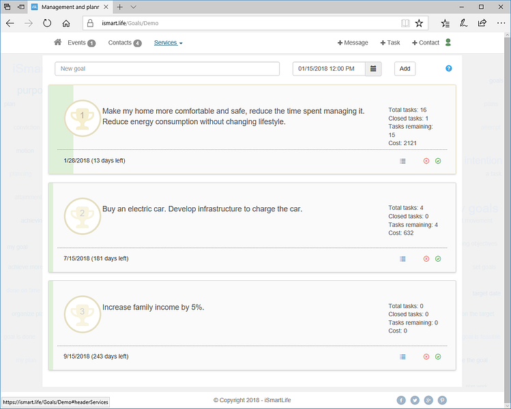Screen dimensions: 511x409
Task: Open the Facebook footer link
Action: click(x=401, y=400)
